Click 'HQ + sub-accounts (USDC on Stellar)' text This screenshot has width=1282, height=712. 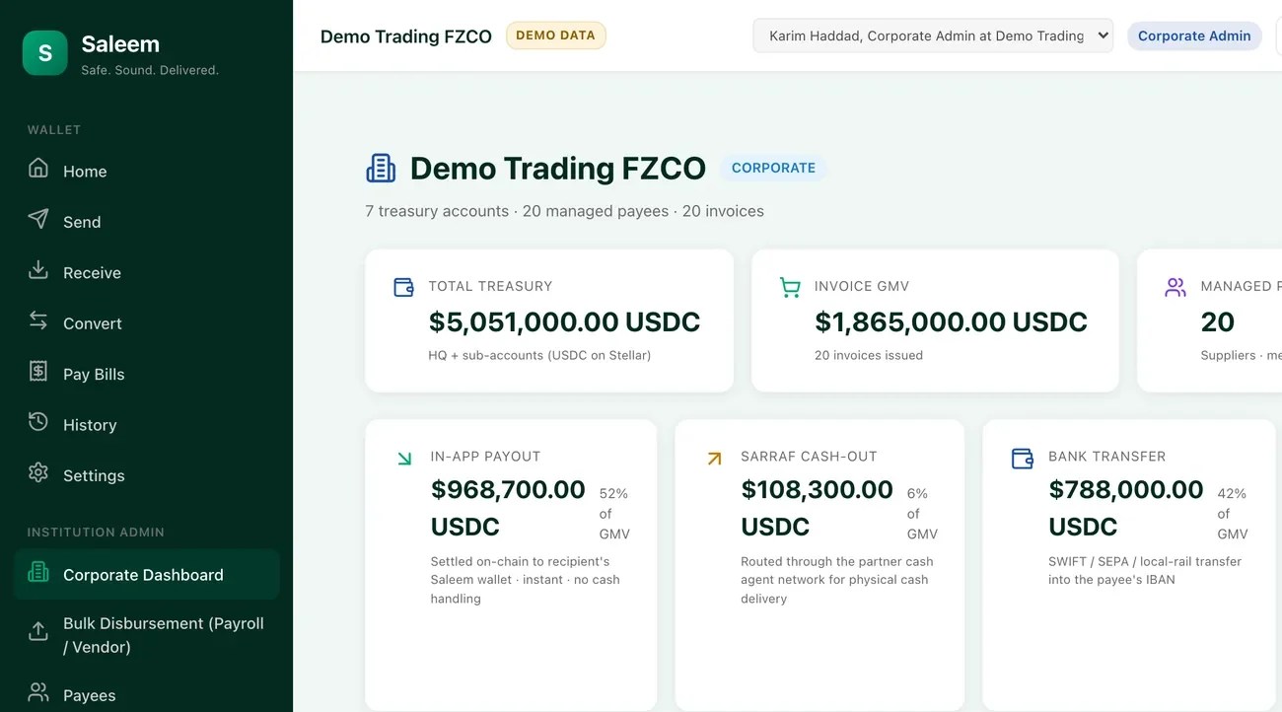tap(539, 355)
